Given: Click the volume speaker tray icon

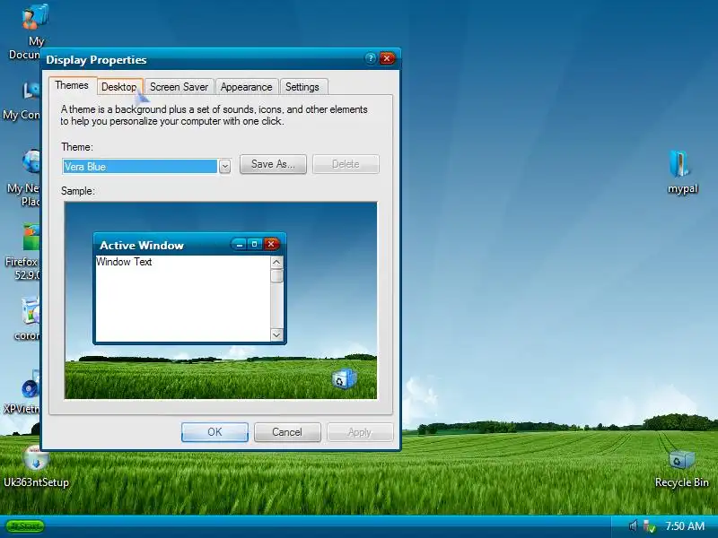Looking at the screenshot, I should click(x=633, y=526).
